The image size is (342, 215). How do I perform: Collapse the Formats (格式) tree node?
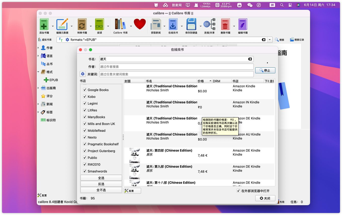click(38, 72)
